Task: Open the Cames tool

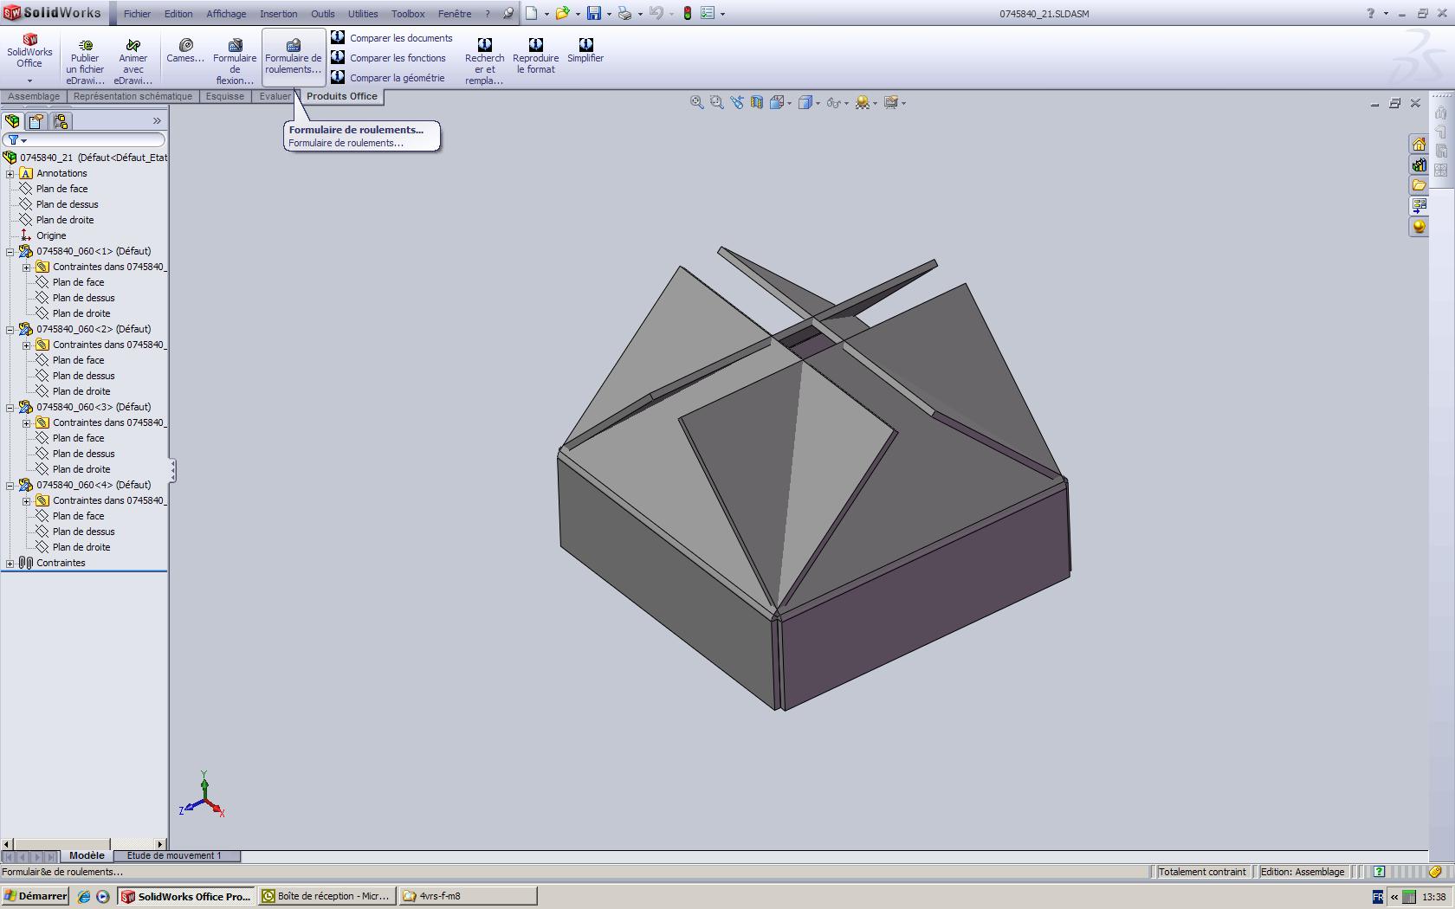Action: click(x=184, y=52)
